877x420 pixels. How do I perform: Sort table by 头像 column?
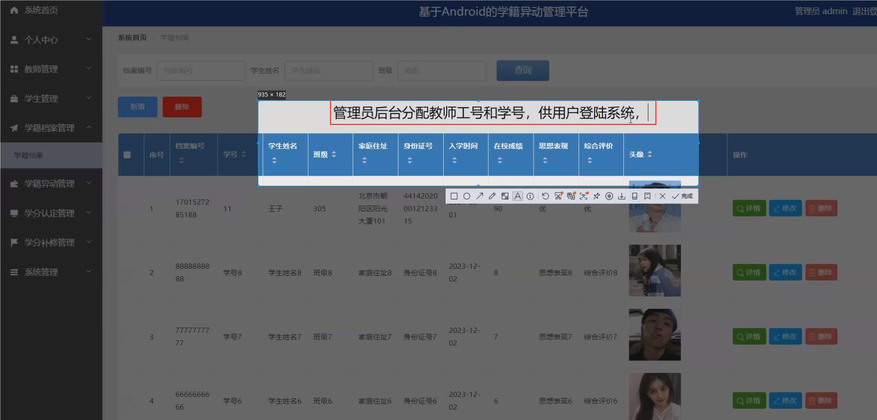click(649, 155)
